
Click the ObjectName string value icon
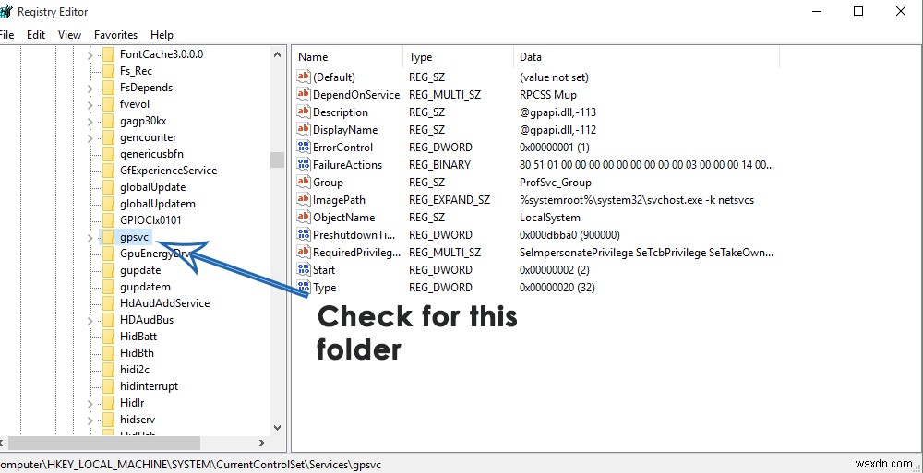click(x=303, y=217)
